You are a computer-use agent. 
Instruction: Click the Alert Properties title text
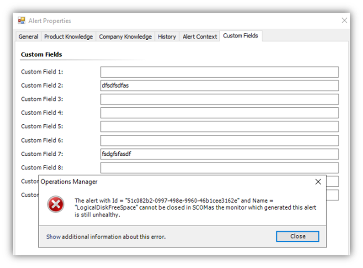tap(49, 21)
